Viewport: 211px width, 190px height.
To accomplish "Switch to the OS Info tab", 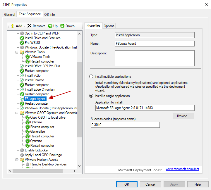I will (x=49, y=15).
